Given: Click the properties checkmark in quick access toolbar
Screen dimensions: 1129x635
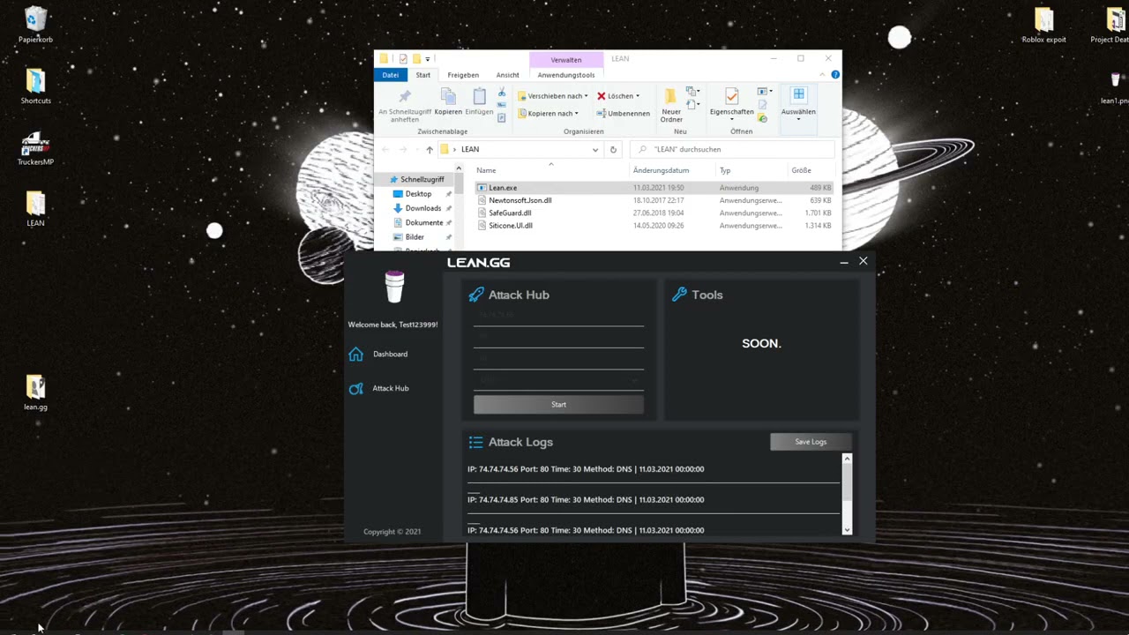Looking at the screenshot, I should point(403,59).
